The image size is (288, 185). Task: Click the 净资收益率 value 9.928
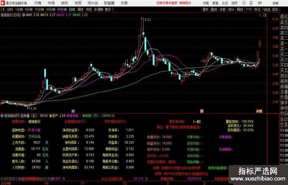click(90, 130)
